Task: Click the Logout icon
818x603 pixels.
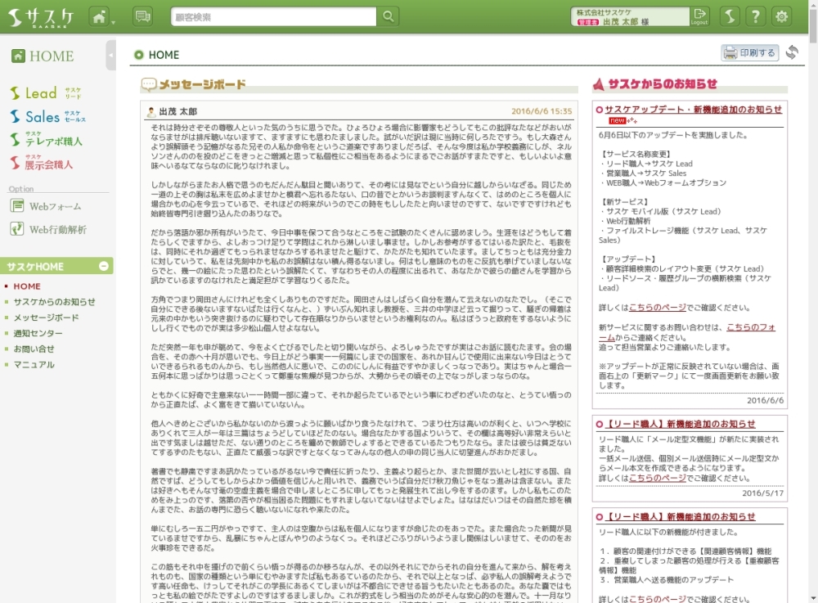Action: pyautogui.click(x=699, y=16)
